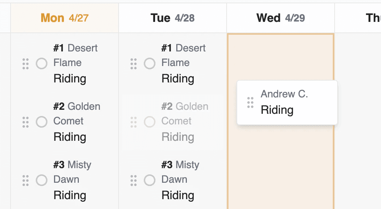Toggle Tuesday #1 Desert Flame circle
Viewport: 381px width, 209px height.
(x=149, y=63)
